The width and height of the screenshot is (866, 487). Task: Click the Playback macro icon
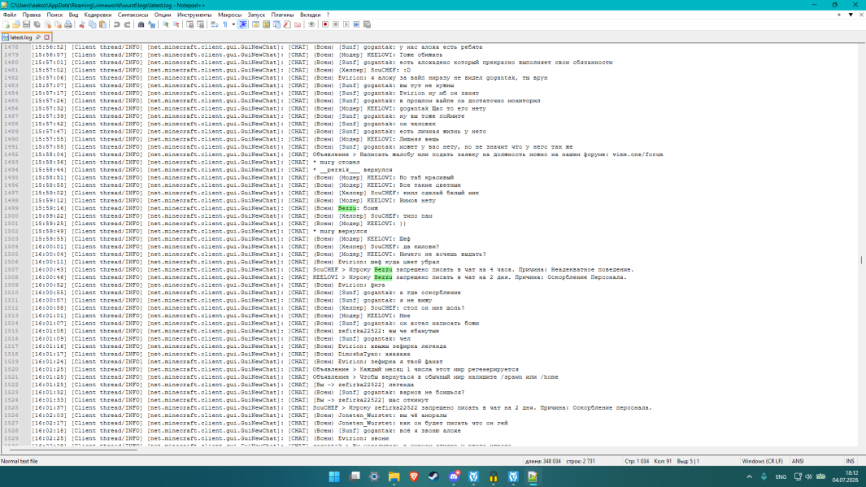(x=346, y=24)
